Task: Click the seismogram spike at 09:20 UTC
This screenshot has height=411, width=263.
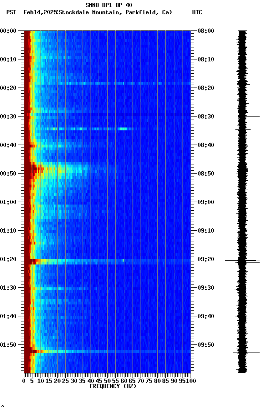Action: (x=242, y=261)
